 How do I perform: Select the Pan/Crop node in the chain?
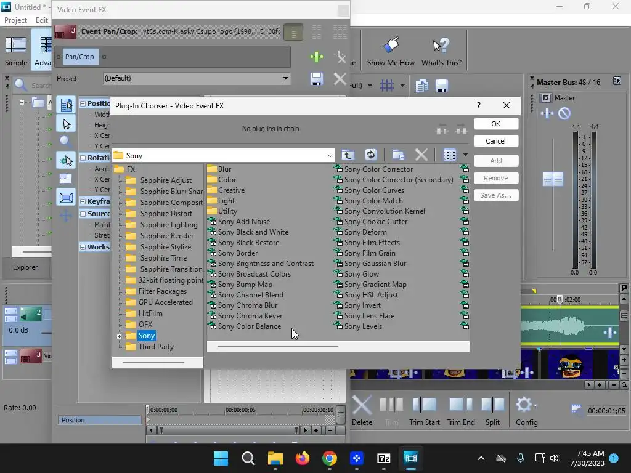pos(79,57)
